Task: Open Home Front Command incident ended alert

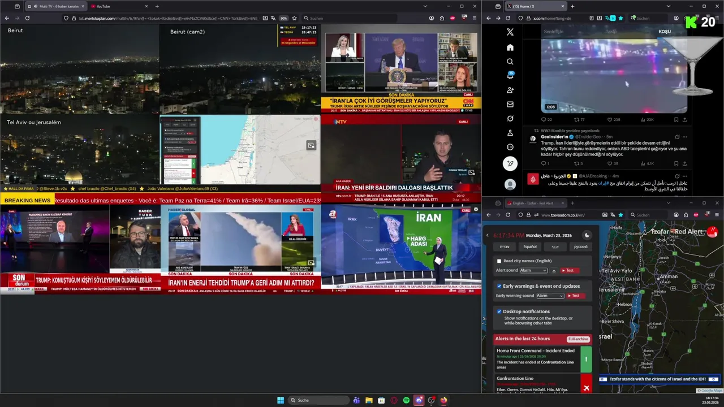Action: pos(543,360)
